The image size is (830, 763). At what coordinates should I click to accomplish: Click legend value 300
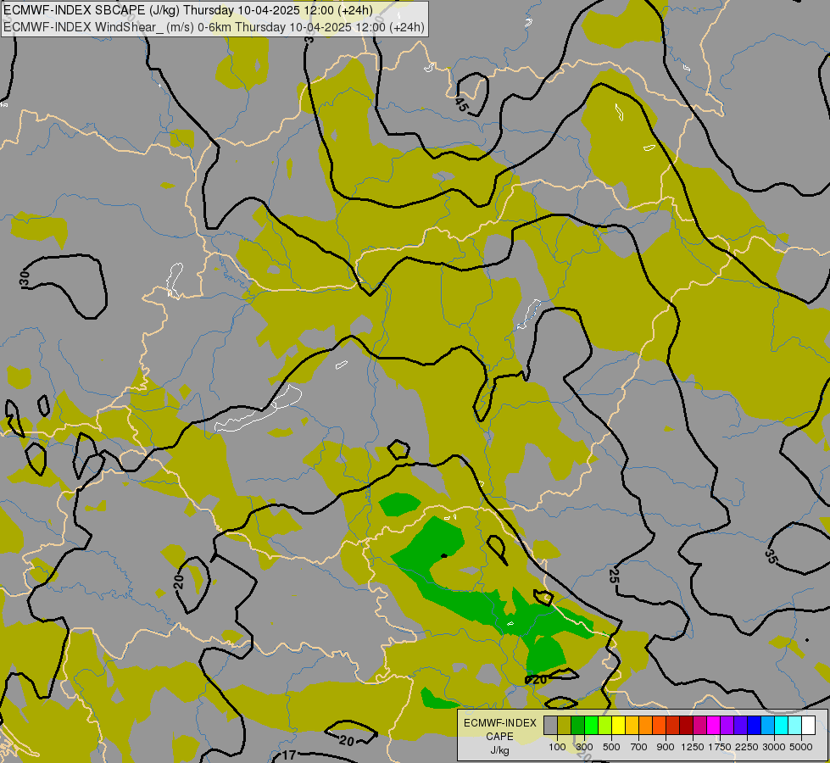coord(584,747)
